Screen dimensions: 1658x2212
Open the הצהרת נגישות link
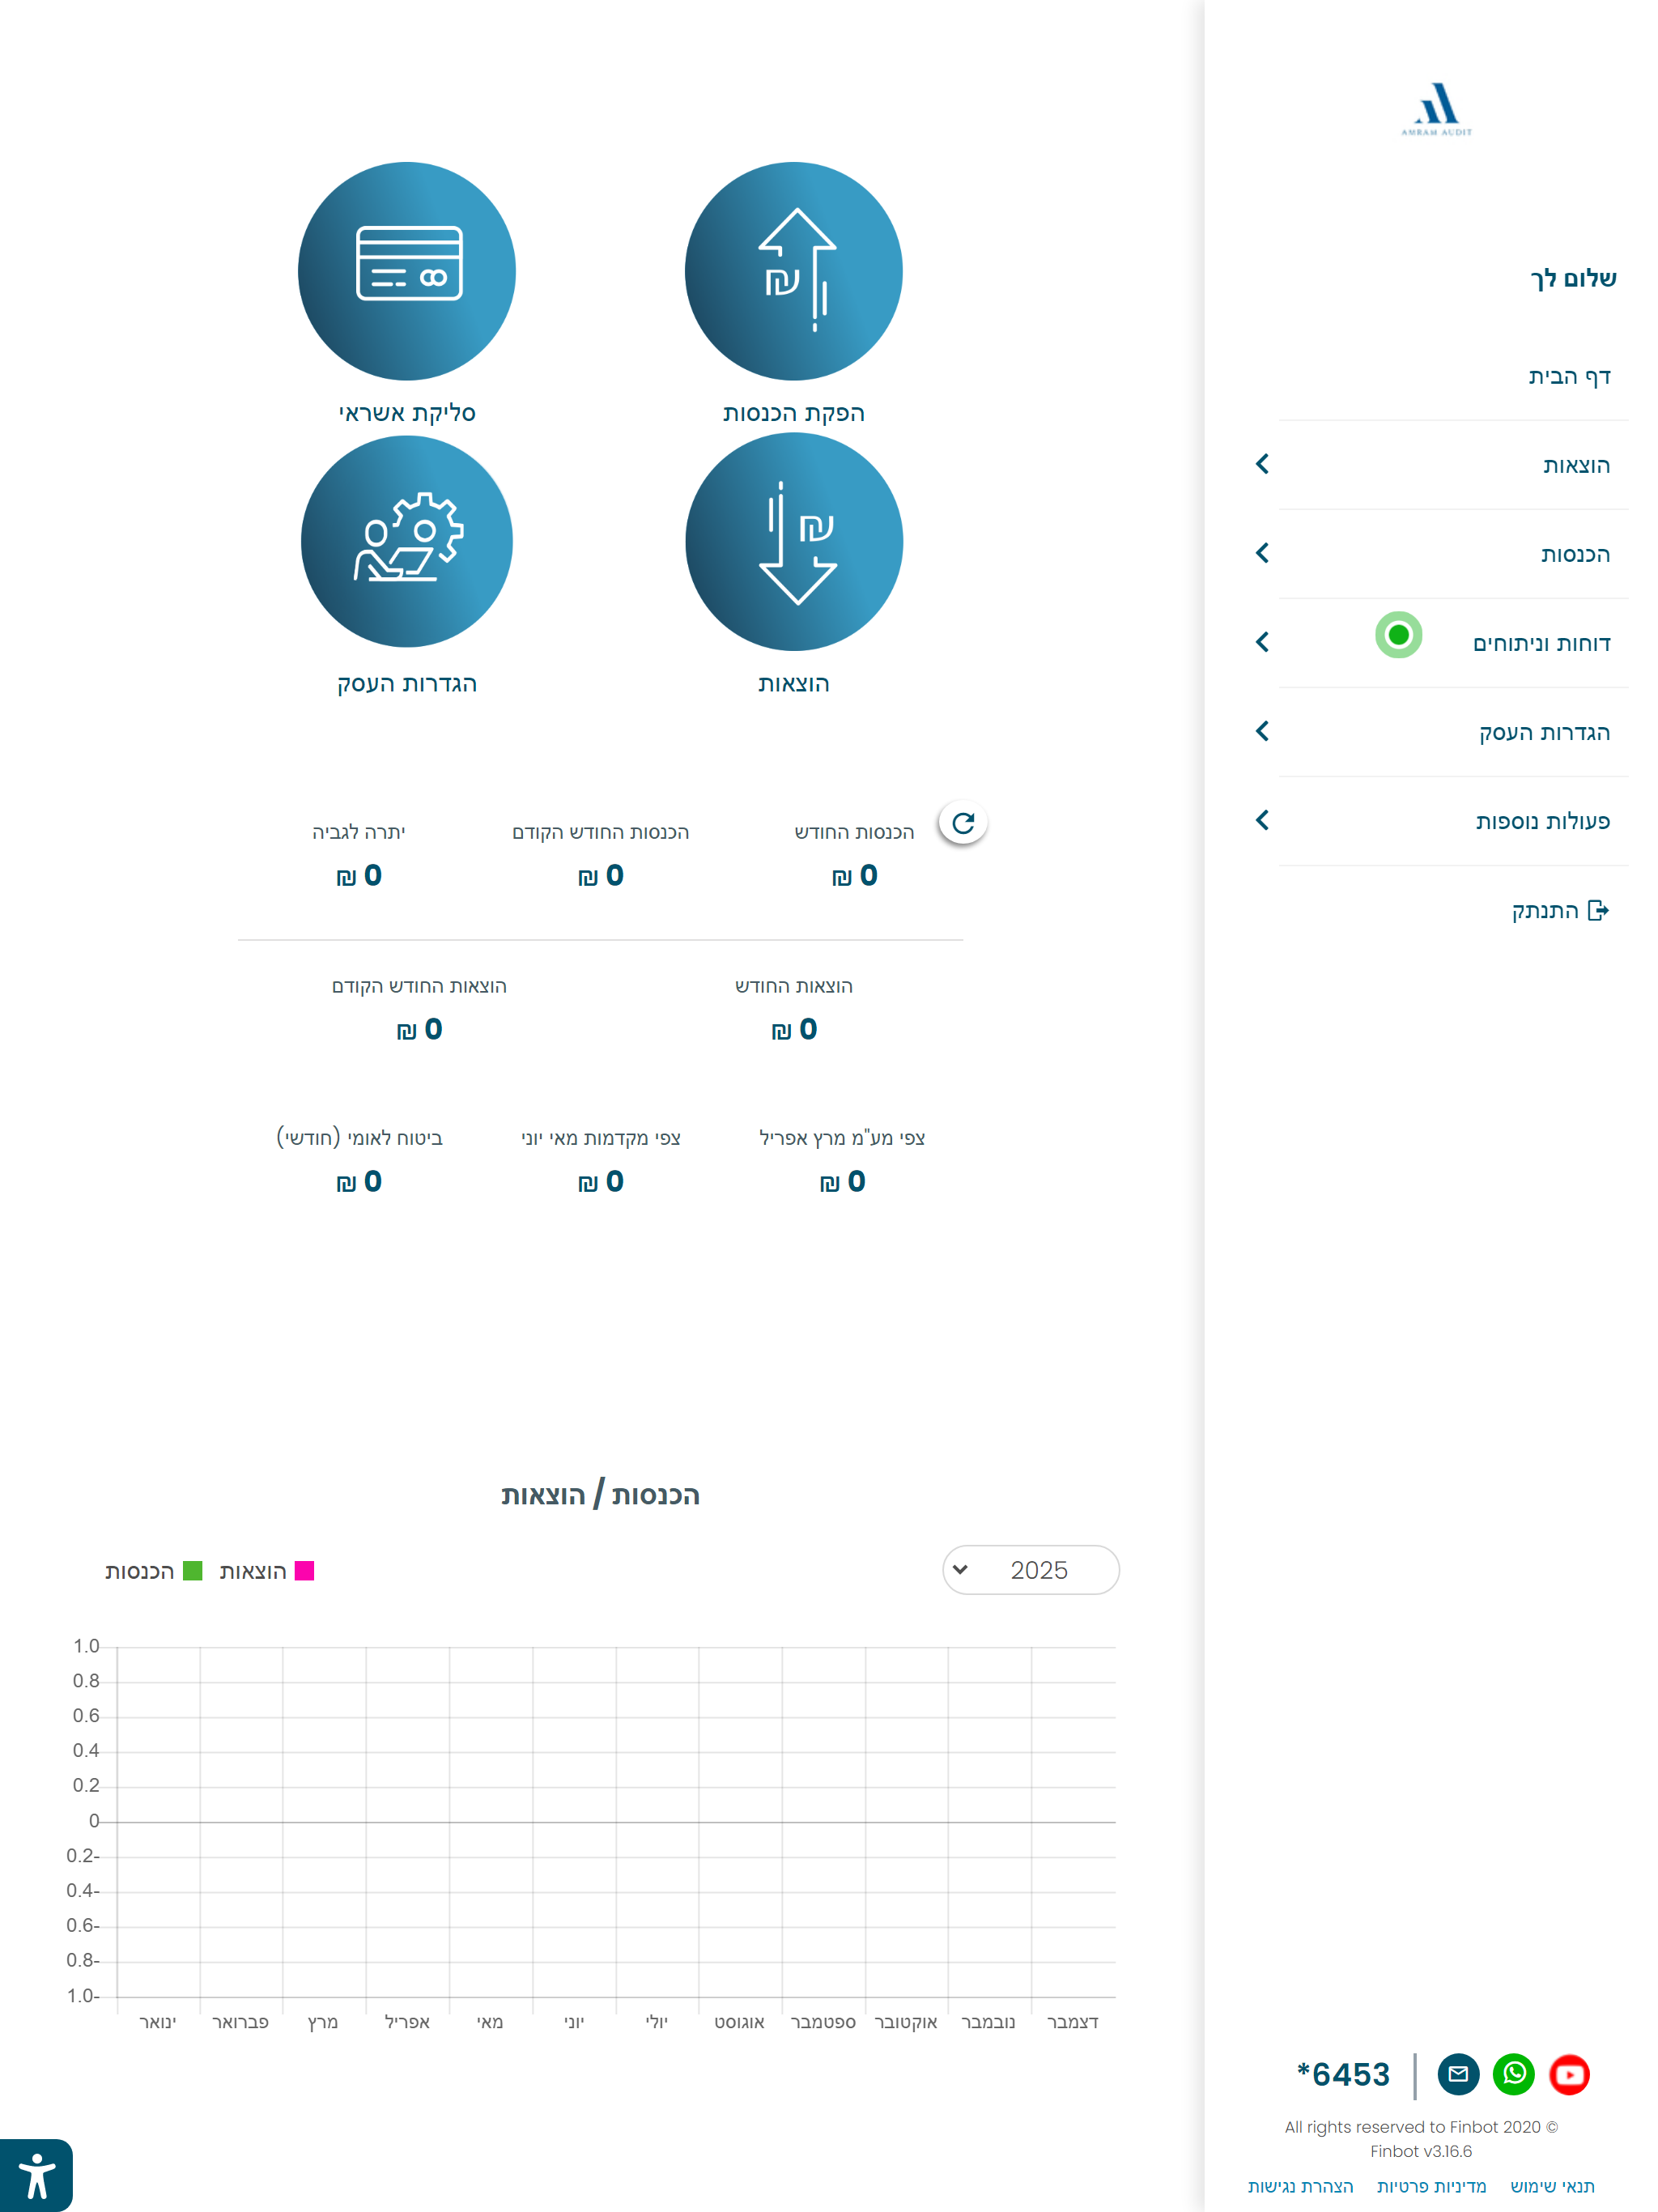[x=1300, y=2186]
